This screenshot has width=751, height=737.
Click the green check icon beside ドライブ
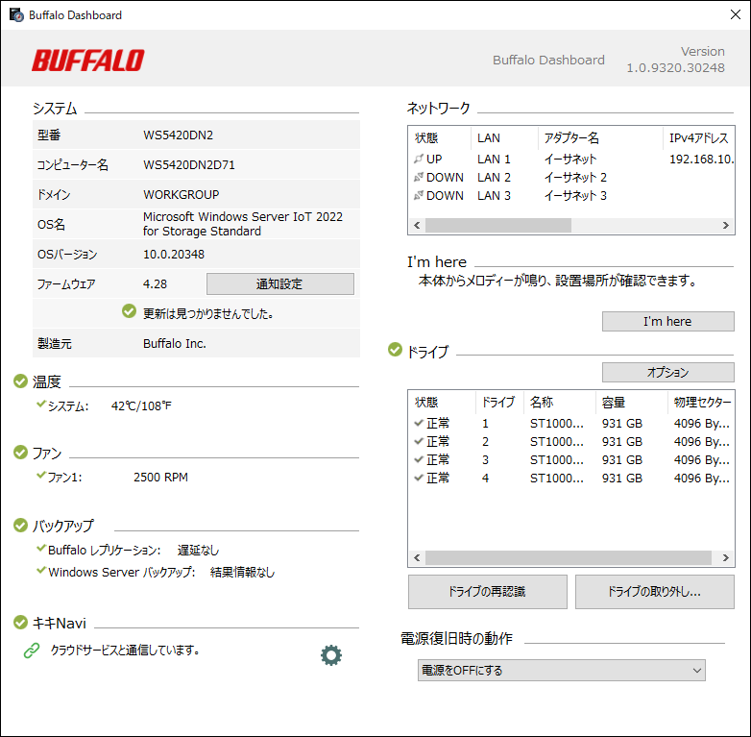tap(395, 351)
